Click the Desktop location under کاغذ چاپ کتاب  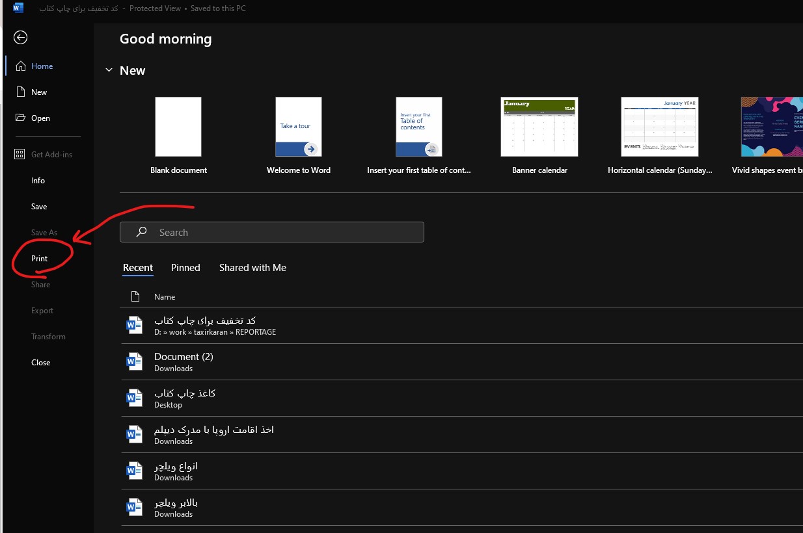pos(168,405)
